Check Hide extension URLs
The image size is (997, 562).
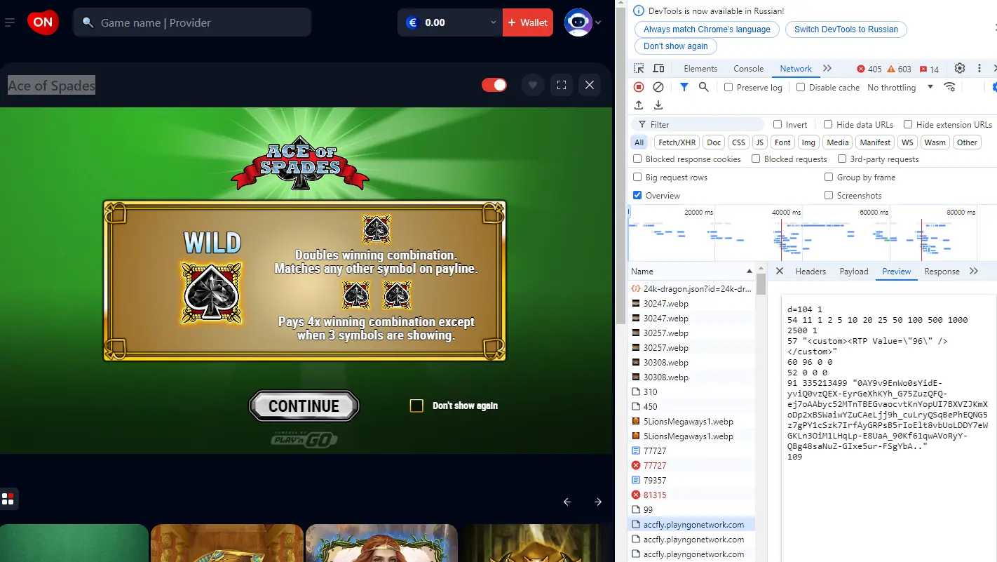point(908,124)
